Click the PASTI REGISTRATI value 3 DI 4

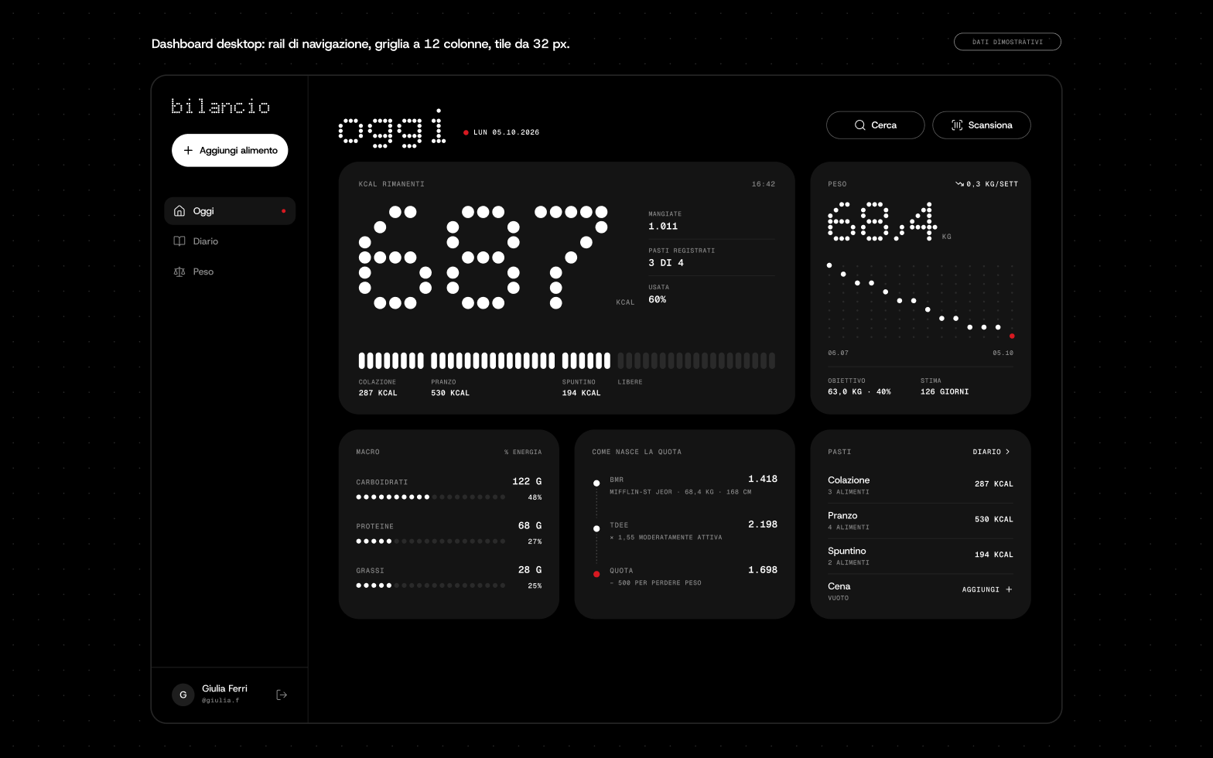tap(666, 263)
